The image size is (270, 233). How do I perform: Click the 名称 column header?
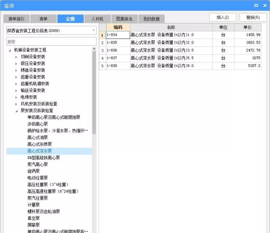(171, 27)
